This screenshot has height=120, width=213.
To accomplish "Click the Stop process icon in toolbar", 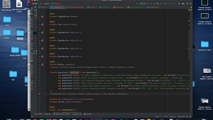I will pyautogui.click(x=161, y=4).
